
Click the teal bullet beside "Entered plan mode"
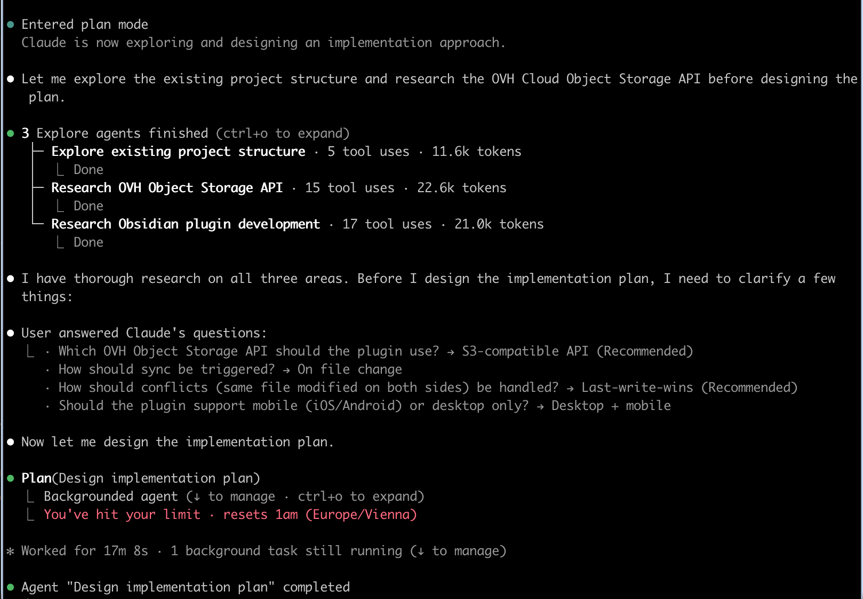[x=10, y=25]
